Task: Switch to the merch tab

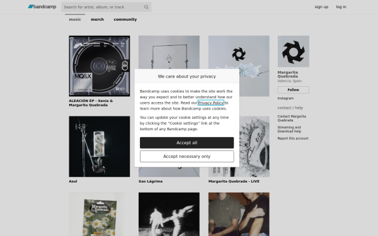Action: click(x=97, y=20)
